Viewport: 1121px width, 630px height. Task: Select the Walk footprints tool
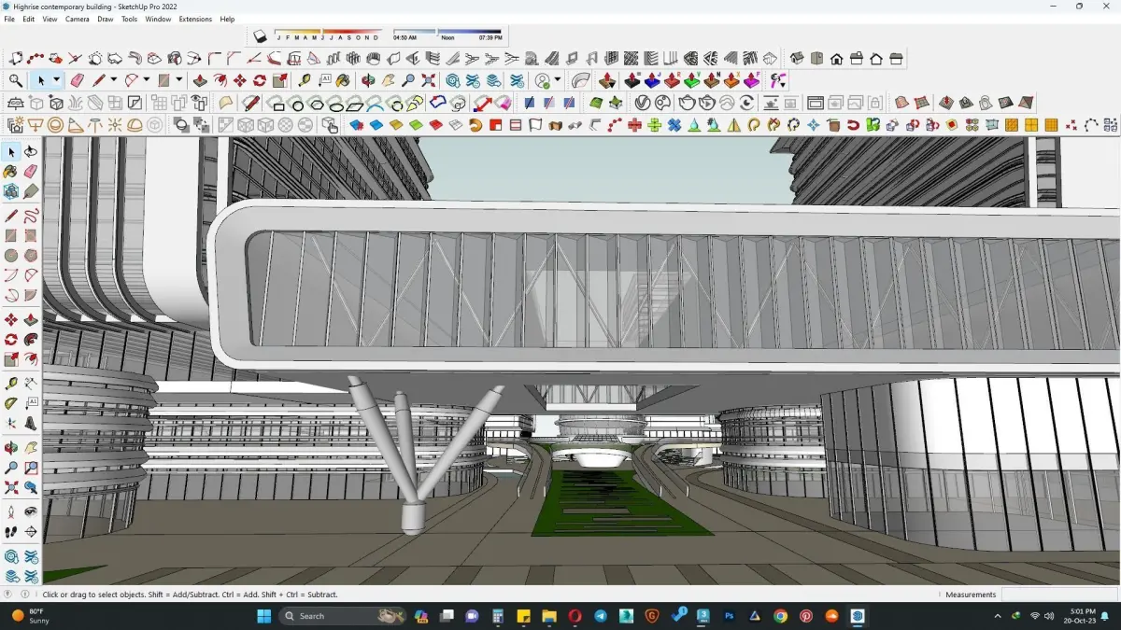[11, 532]
